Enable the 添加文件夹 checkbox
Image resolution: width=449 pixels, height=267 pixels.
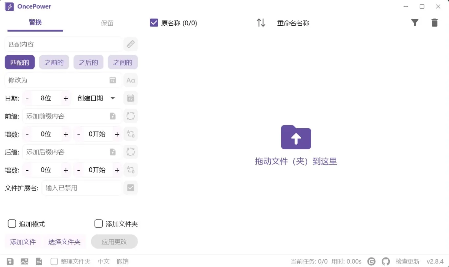pos(98,223)
